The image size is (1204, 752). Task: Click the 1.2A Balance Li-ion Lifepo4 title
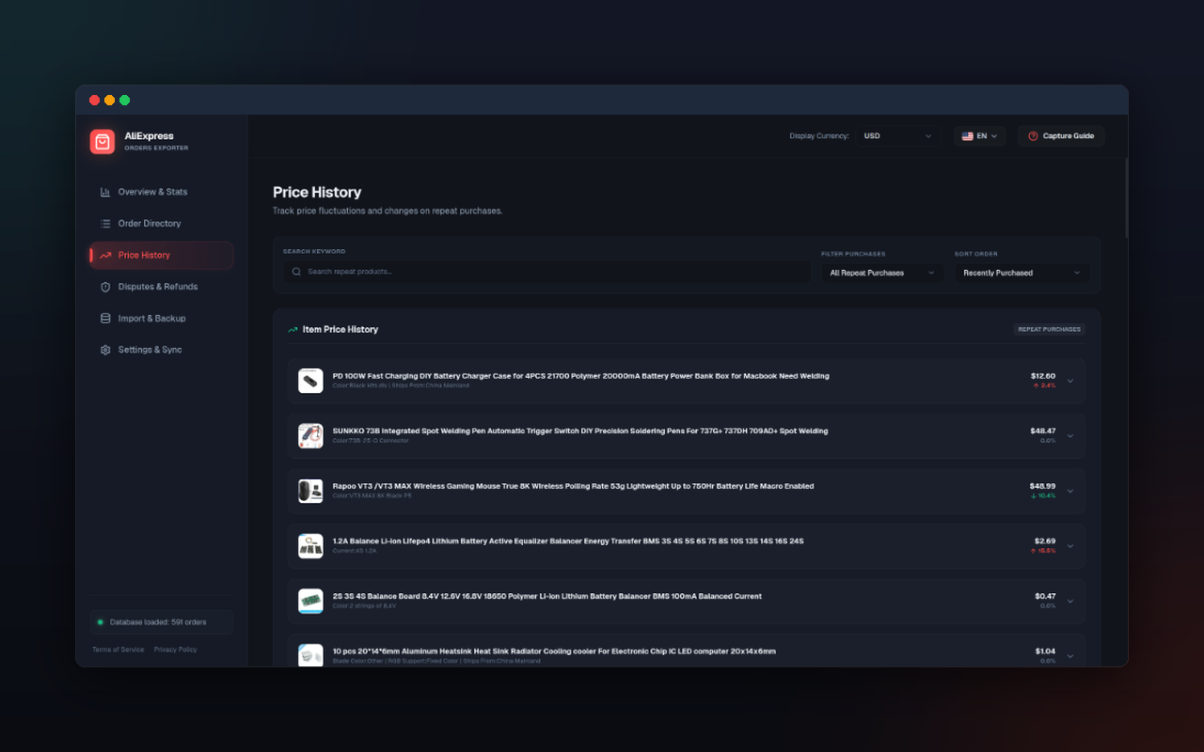click(568, 541)
